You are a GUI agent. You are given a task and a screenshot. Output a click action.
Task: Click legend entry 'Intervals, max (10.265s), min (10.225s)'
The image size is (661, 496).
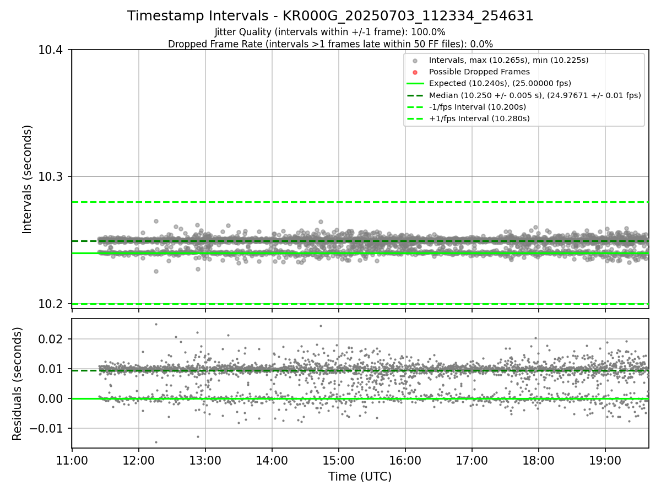point(508,60)
